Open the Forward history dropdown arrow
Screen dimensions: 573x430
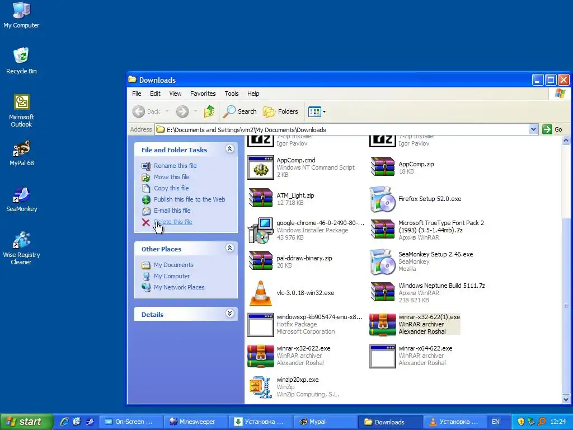195,111
